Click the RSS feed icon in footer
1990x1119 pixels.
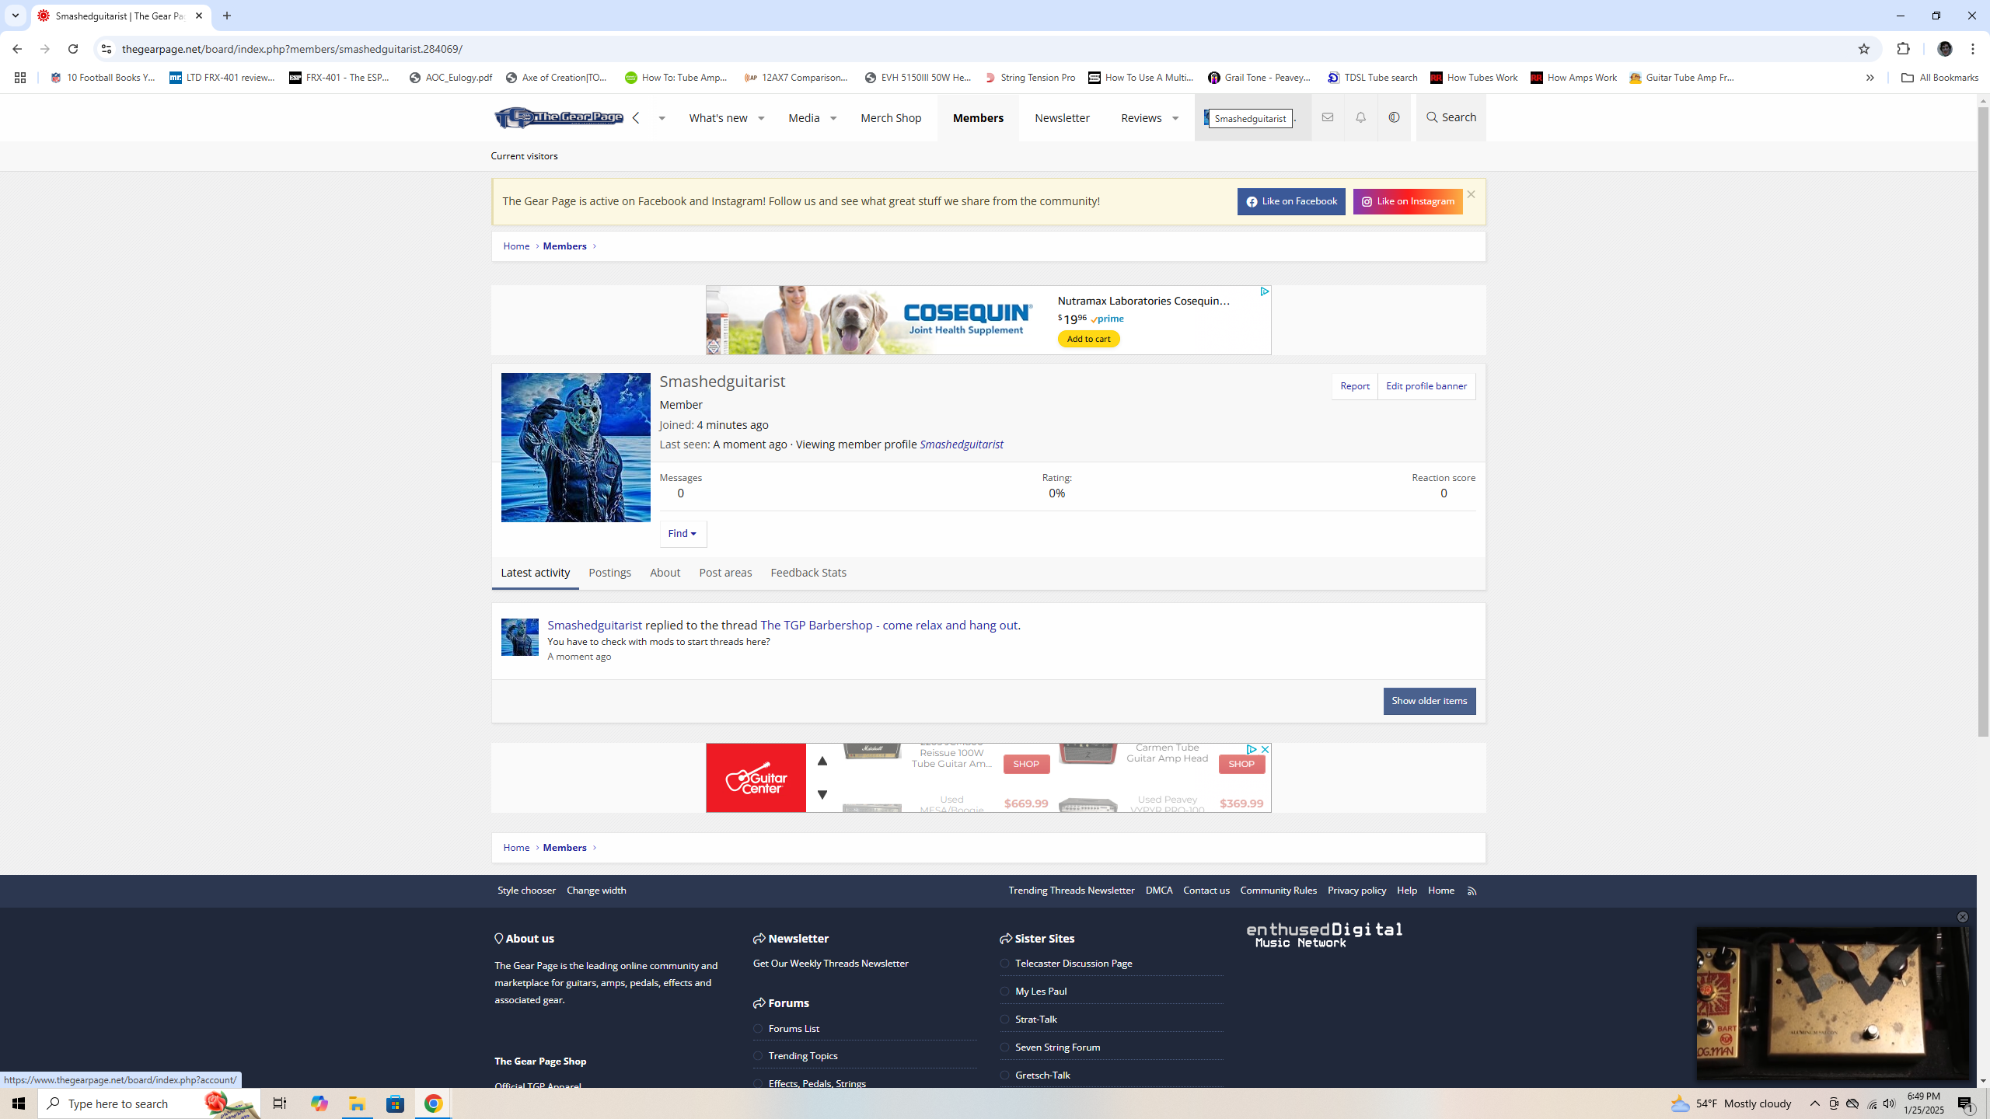(1472, 891)
